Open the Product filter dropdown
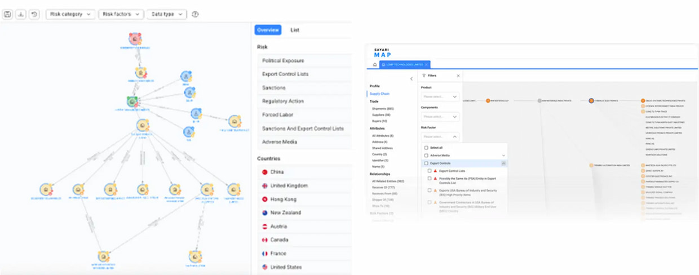Image resolution: width=699 pixels, height=275 pixels. coord(440,96)
